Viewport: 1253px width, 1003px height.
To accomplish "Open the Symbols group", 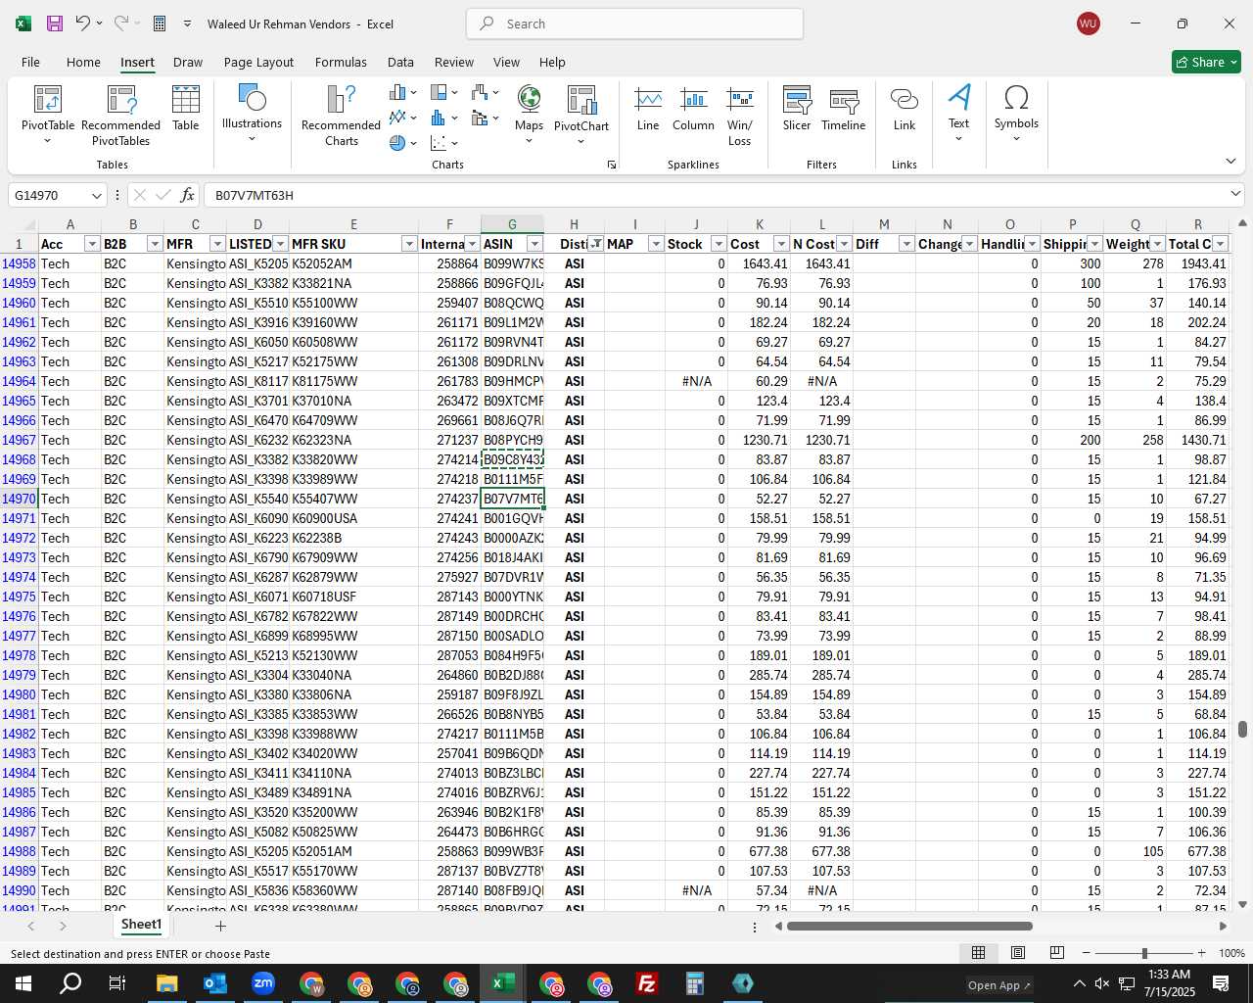I will click(1016, 112).
